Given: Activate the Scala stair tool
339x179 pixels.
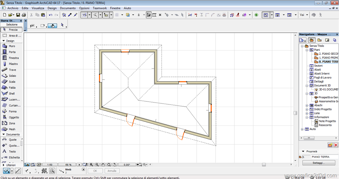Looking at the screenshot, I should click(11, 82).
